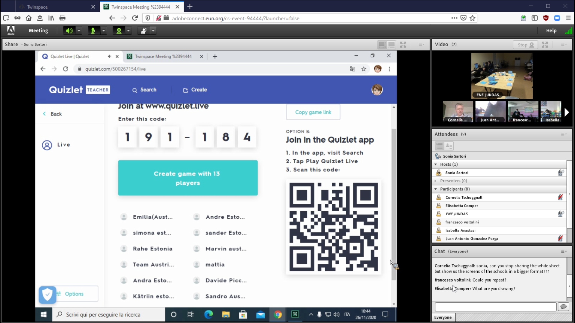Select francesco voltolini in attendees list

click(x=499, y=222)
